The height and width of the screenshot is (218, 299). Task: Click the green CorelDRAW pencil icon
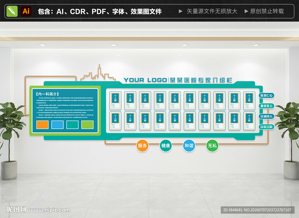coord(12,11)
